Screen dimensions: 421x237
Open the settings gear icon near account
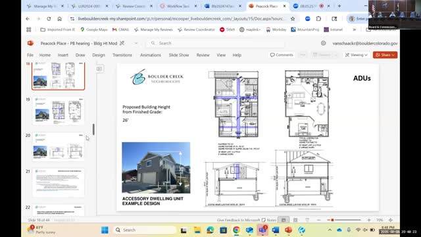tap(323, 43)
